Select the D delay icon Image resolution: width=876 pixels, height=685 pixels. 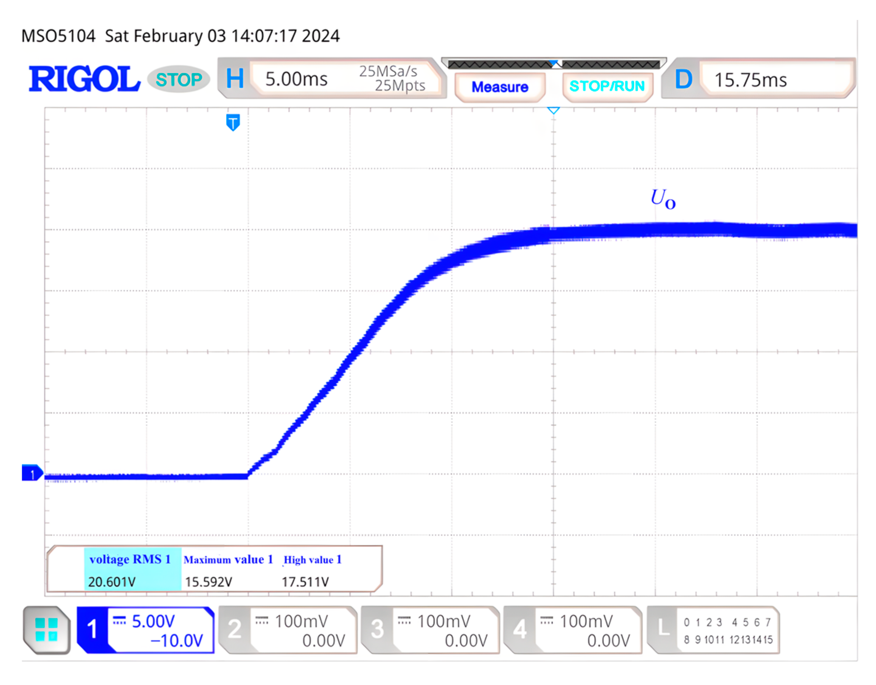pyautogui.click(x=684, y=79)
